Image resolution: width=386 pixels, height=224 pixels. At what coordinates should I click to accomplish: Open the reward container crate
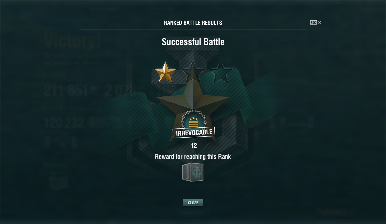193,172
